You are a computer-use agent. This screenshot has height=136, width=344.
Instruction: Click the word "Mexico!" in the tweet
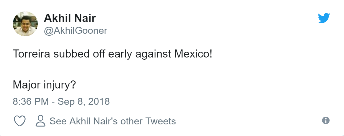click(x=193, y=54)
